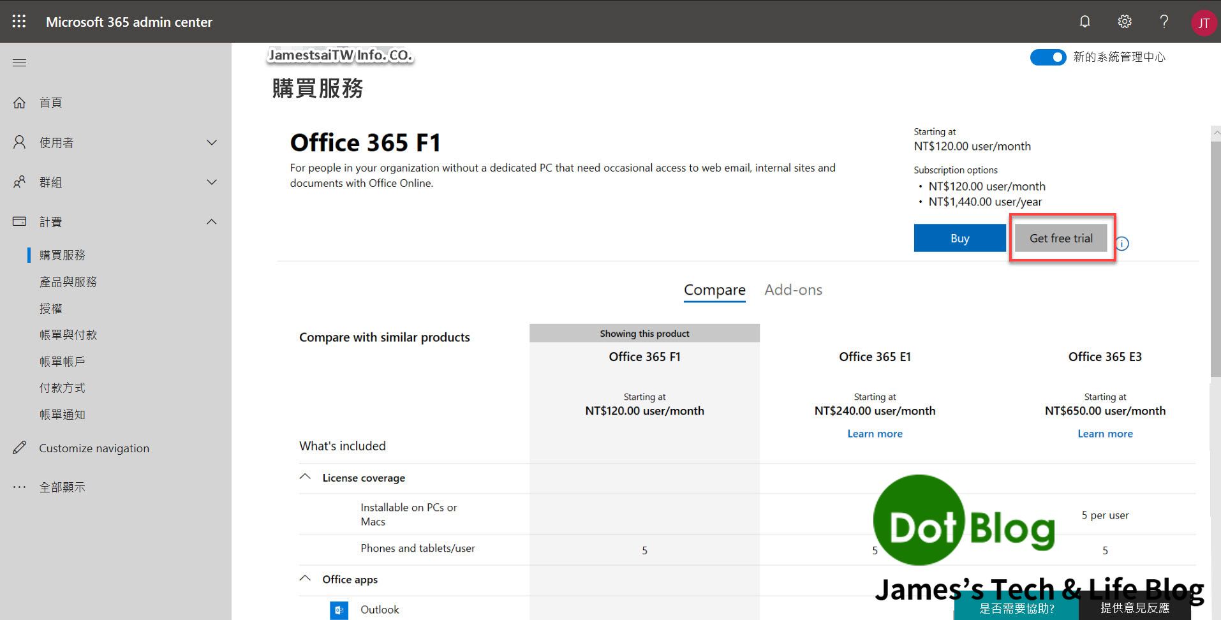Click 全部顯示 to show all items
The width and height of the screenshot is (1221, 620).
(63, 487)
